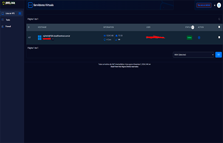Open the With Selected dropdown

[194, 55]
